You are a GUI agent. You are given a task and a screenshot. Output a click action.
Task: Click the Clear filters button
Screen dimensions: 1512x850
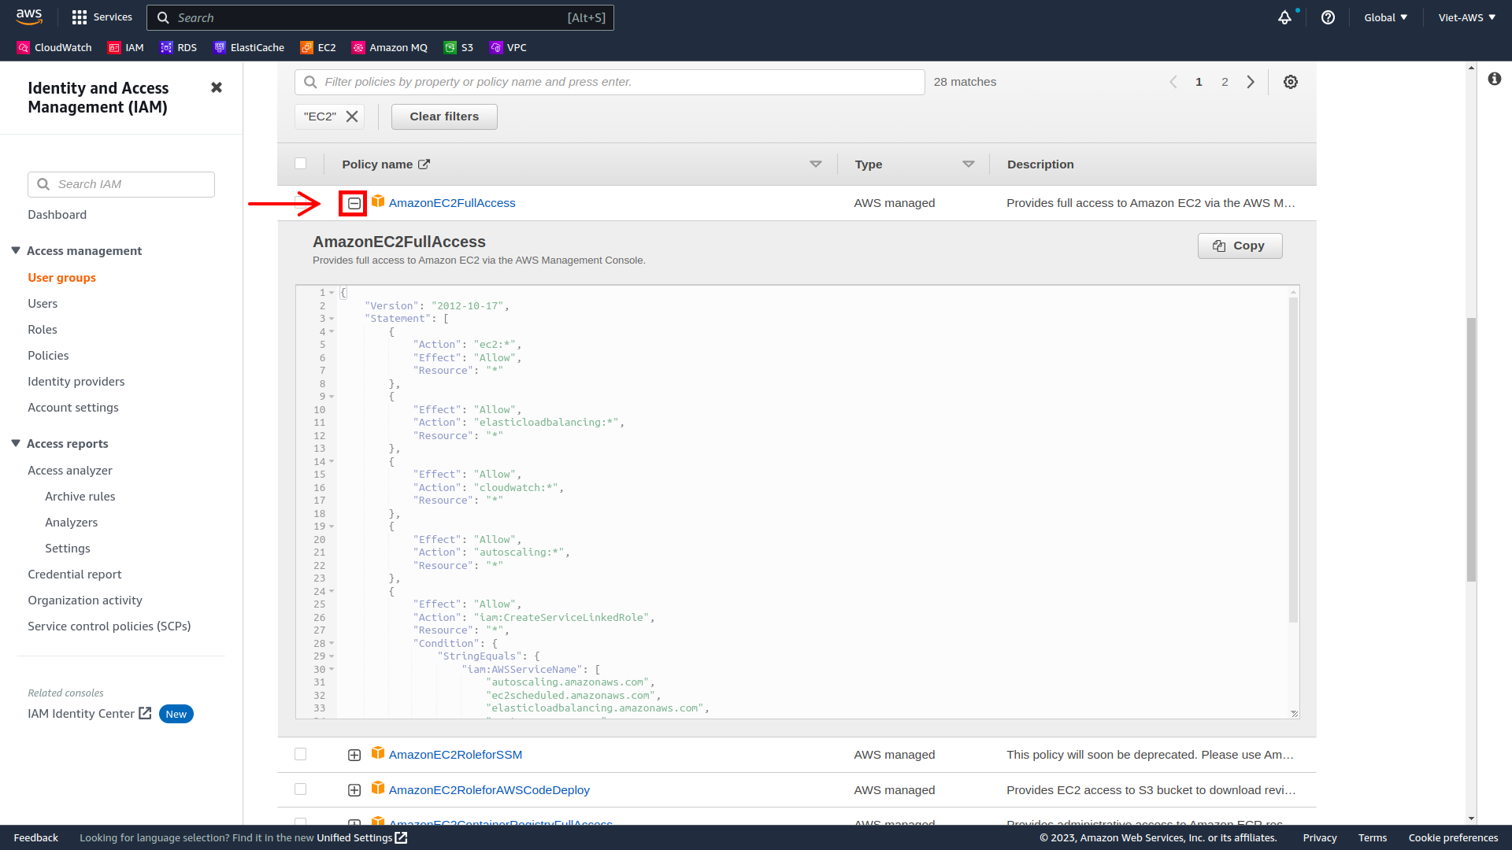[x=444, y=116]
